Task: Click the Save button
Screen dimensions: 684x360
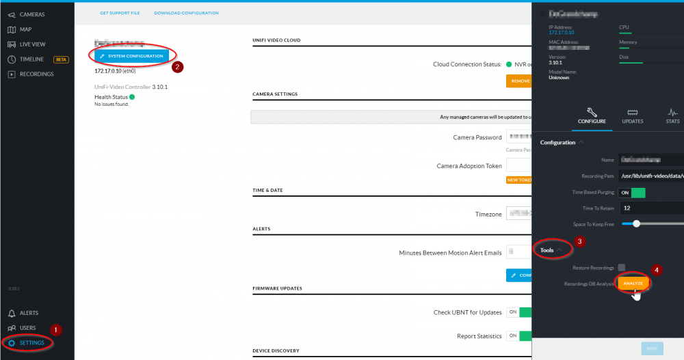Action: click(652, 348)
